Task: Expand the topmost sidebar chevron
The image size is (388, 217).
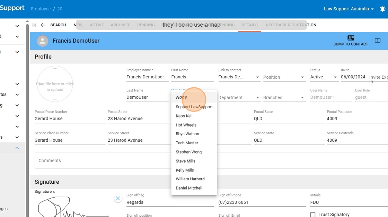Action: pos(17,26)
